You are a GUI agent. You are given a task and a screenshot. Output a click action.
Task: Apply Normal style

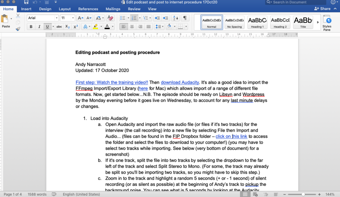pos(212,22)
